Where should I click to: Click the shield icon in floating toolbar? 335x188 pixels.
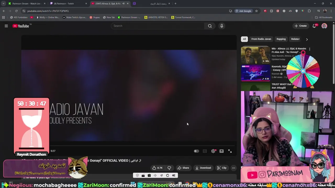click(137, 175)
